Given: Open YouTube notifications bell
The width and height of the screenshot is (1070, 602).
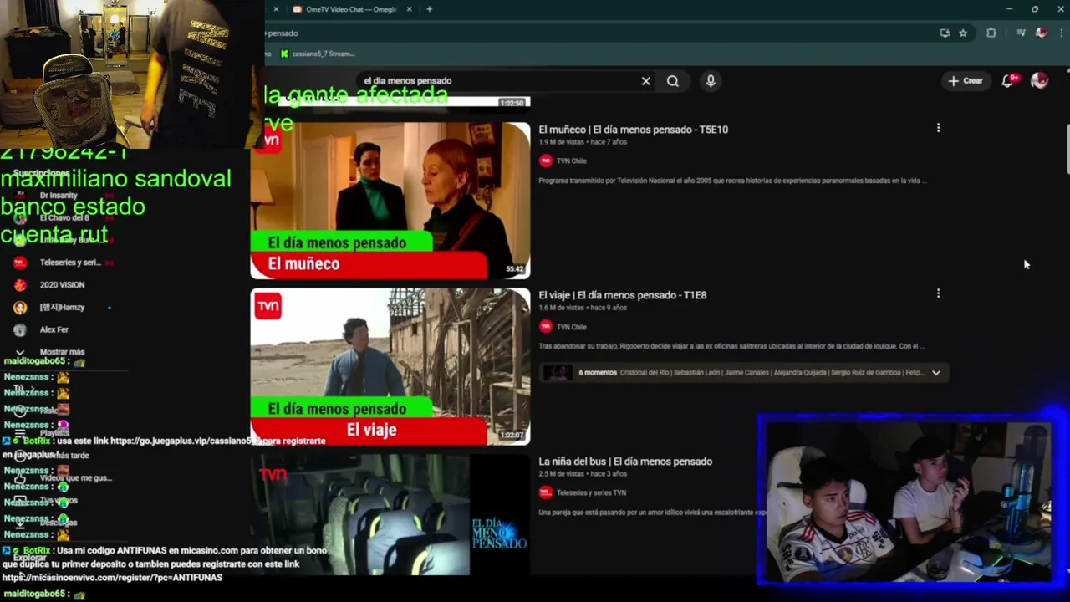Looking at the screenshot, I should coord(1008,81).
